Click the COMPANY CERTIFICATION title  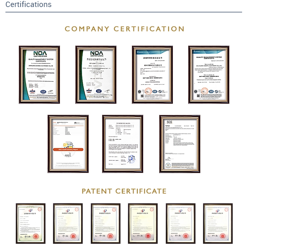[125, 29]
